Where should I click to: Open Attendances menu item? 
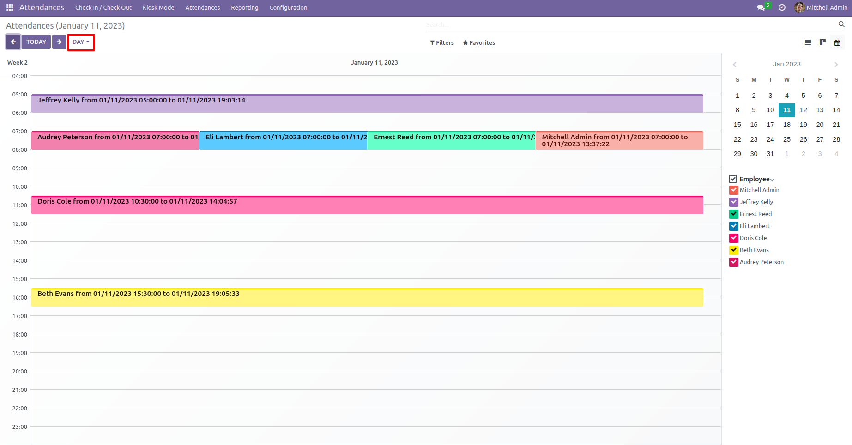tap(203, 8)
